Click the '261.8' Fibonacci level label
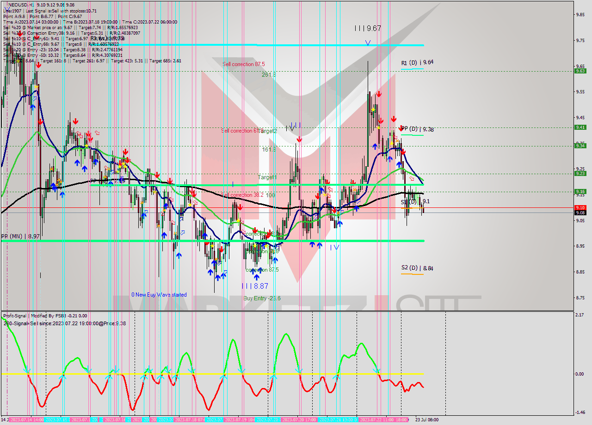592x425 pixels. click(269, 74)
